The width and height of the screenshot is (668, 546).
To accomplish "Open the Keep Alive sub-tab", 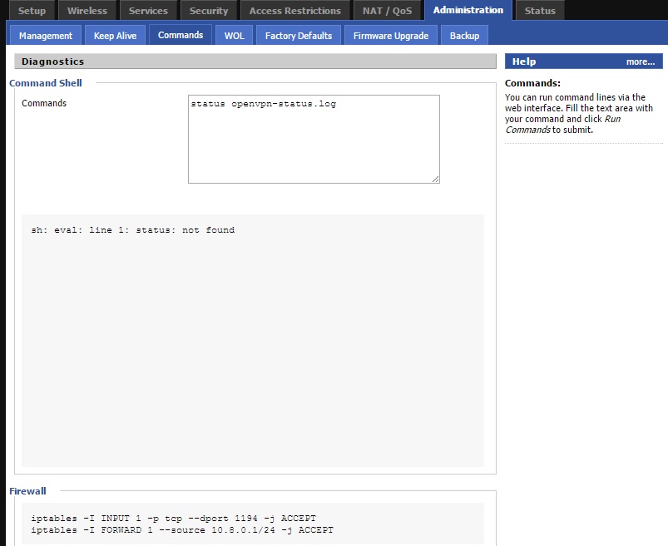I will pos(115,36).
